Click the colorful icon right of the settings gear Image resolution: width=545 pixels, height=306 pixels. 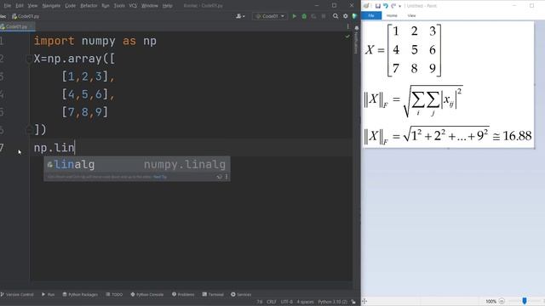[354, 16]
